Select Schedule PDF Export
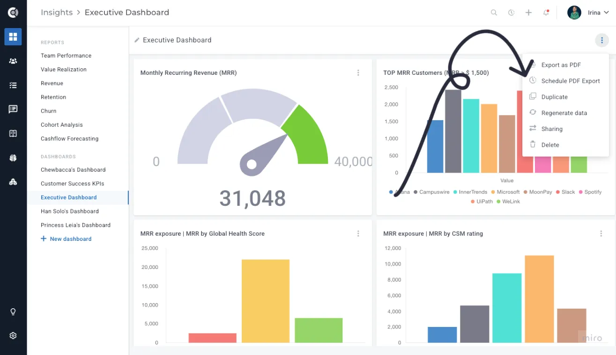Screen dimensions: 616x355 click(x=565, y=81)
